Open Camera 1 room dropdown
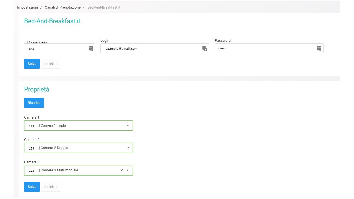The image size is (354, 199). [x=79, y=125]
